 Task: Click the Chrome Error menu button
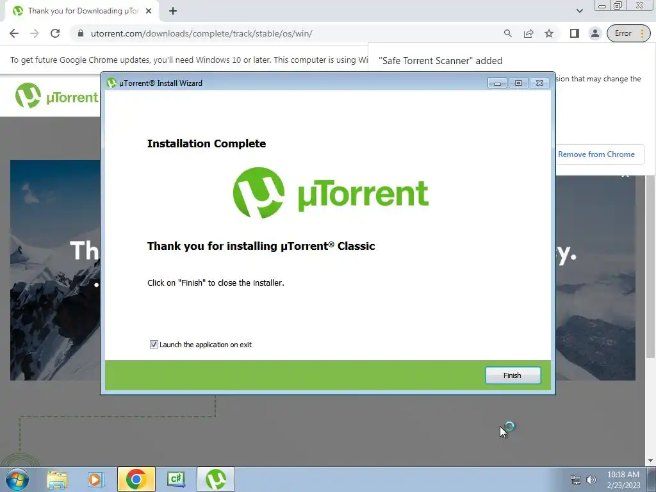click(x=628, y=33)
